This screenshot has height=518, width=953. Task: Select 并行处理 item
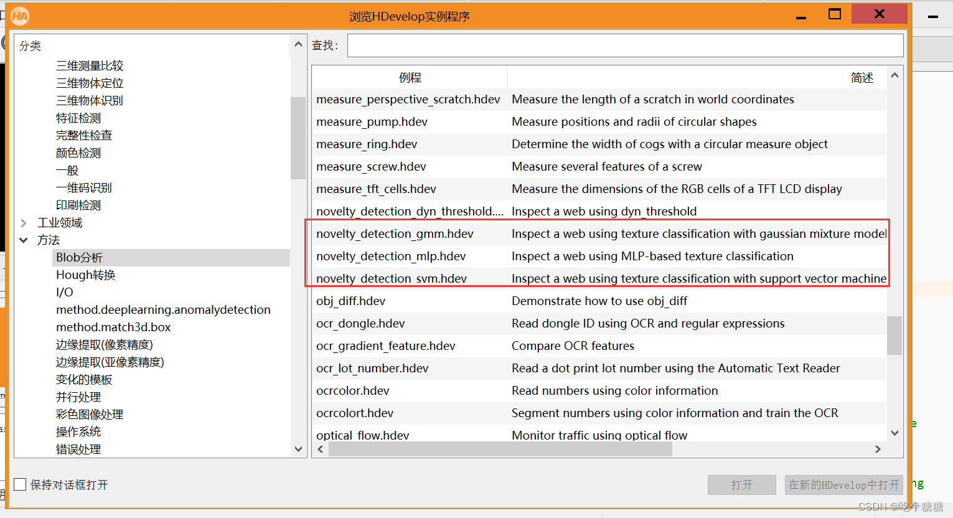78,397
